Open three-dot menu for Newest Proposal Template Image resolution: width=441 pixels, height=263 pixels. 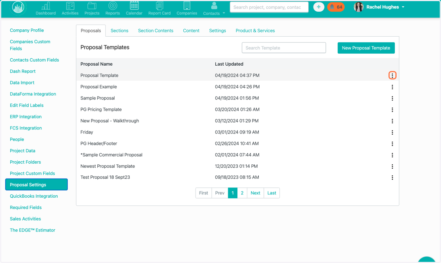[392, 167]
